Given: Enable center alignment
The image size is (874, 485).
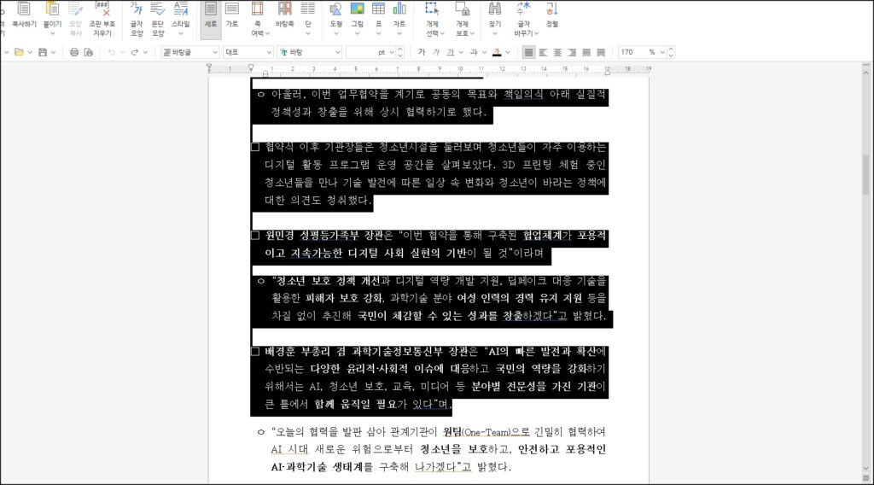Looking at the screenshot, I should (x=557, y=52).
